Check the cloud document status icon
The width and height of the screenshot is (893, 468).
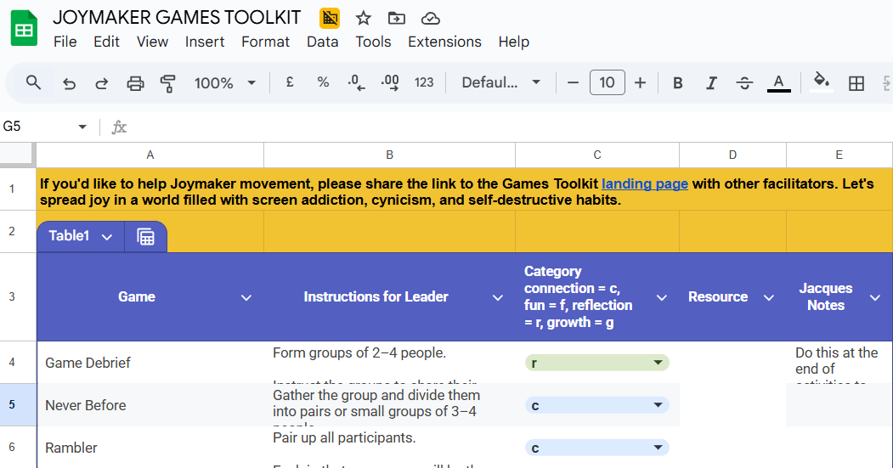click(431, 18)
